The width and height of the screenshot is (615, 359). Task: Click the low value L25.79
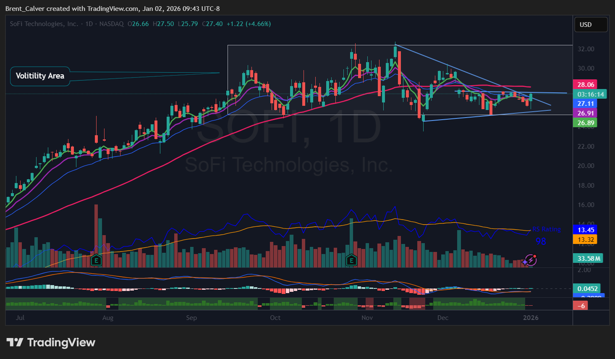pos(188,24)
